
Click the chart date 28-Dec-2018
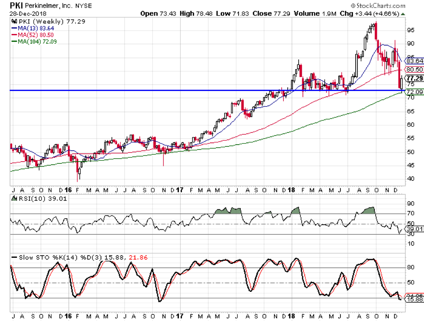(x=28, y=14)
